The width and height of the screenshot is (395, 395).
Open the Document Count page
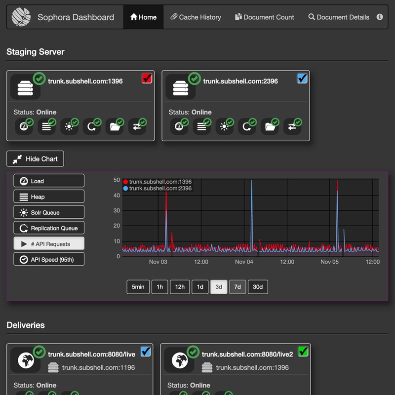coord(264,17)
